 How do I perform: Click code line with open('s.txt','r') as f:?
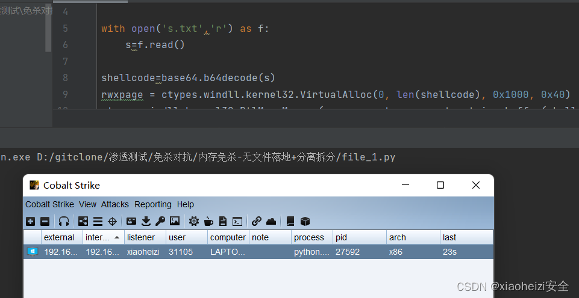coord(186,28)
